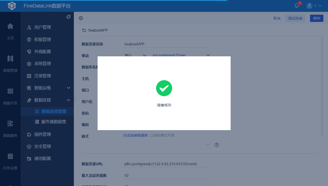Open the notification bell icon
The width and height of the screenshot is (328, 186).
[x=297, y=6]
